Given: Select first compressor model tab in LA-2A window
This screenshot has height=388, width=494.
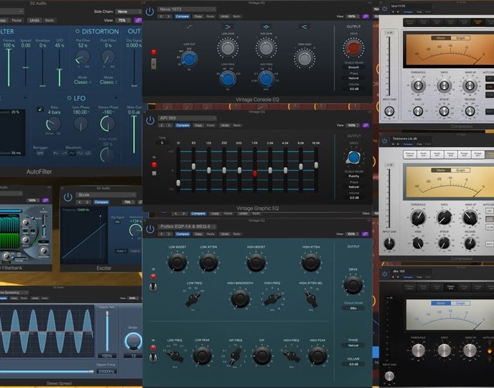Looking at the screenshot, I should click(x=410, y=155).
